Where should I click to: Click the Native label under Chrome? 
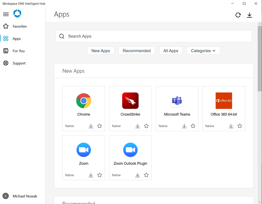(x=70, y=126)
